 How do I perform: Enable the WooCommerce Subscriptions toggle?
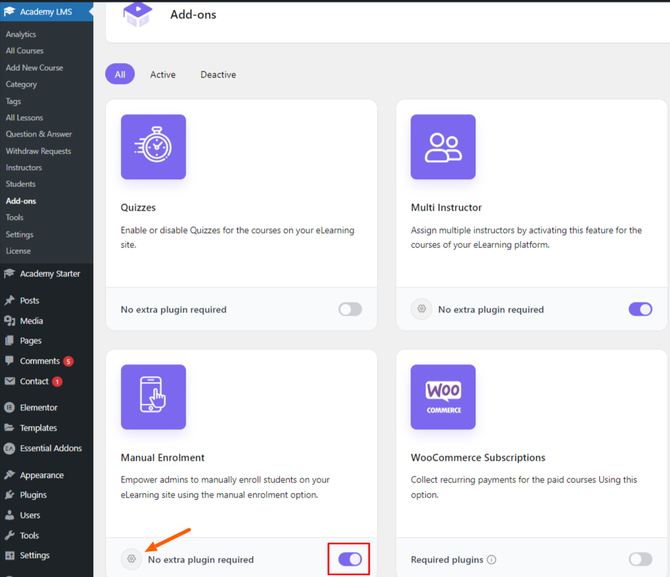[x=640, y=559]
